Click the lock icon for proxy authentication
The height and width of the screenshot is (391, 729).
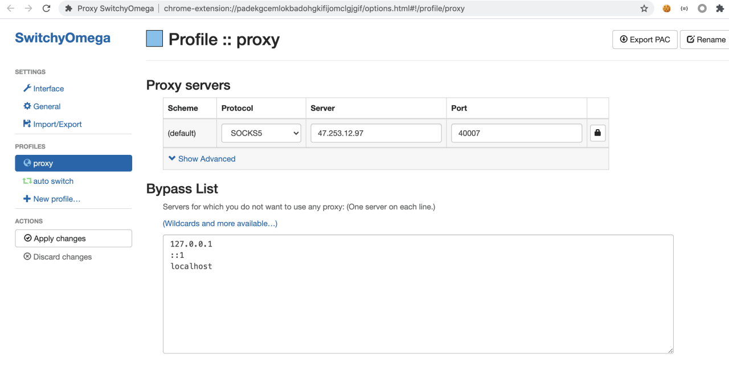[597, 133]
